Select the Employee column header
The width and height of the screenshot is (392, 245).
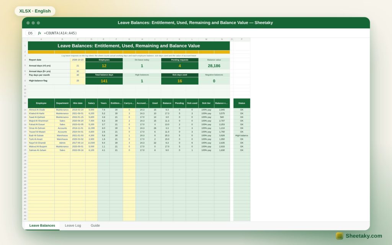pyautogui.click(x=41, y=103)
